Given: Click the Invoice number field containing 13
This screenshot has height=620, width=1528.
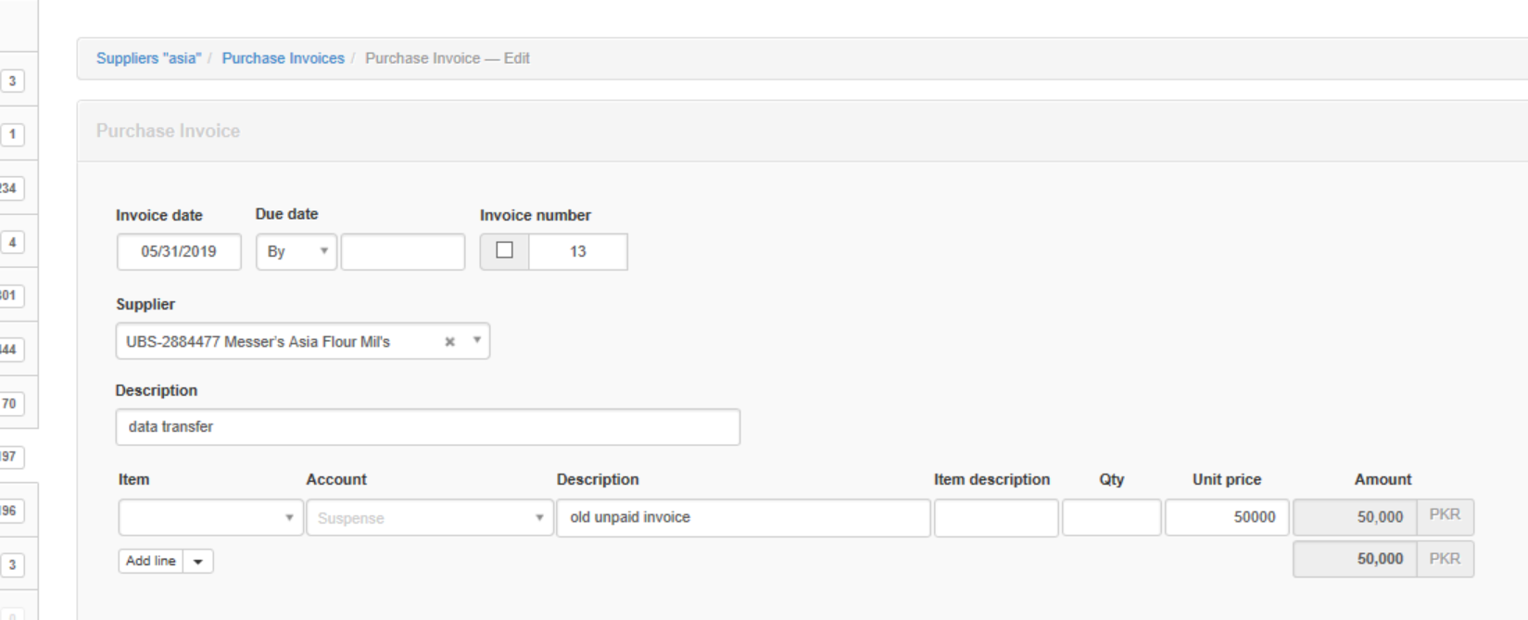Looking at the screenshot, I should [x=577, y=252].
